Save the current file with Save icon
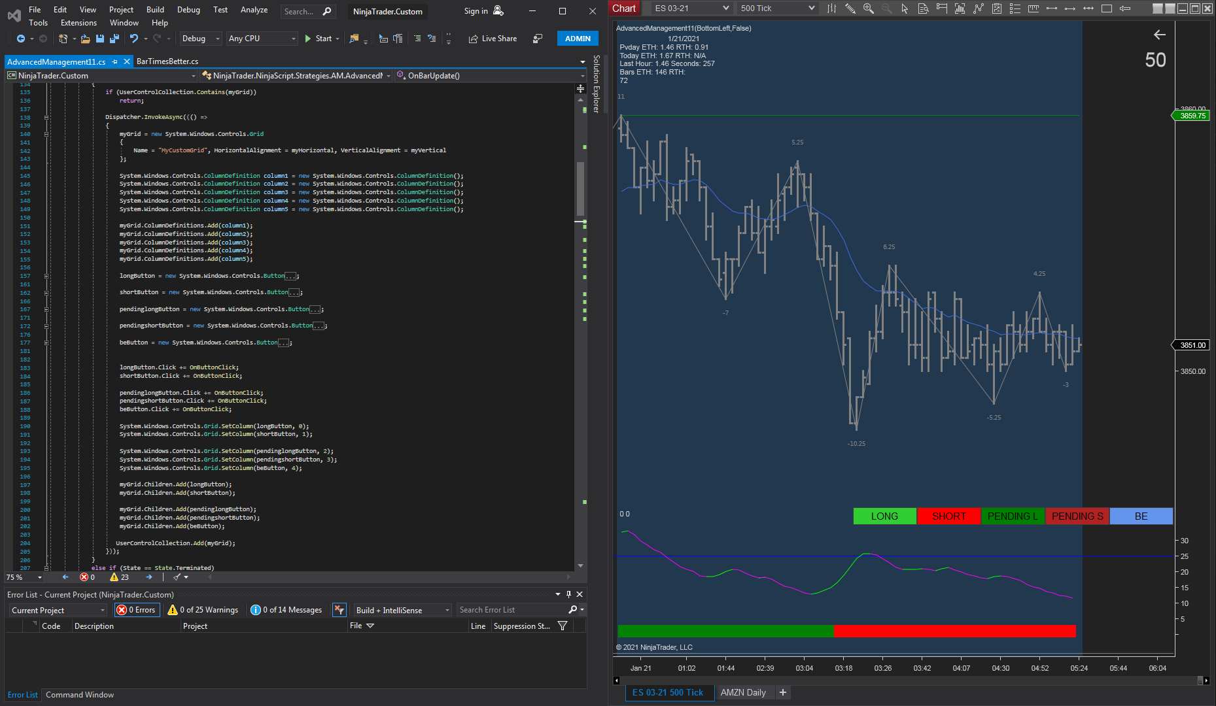This screenshot has height=706, width=1216. (x=100, y=39)
